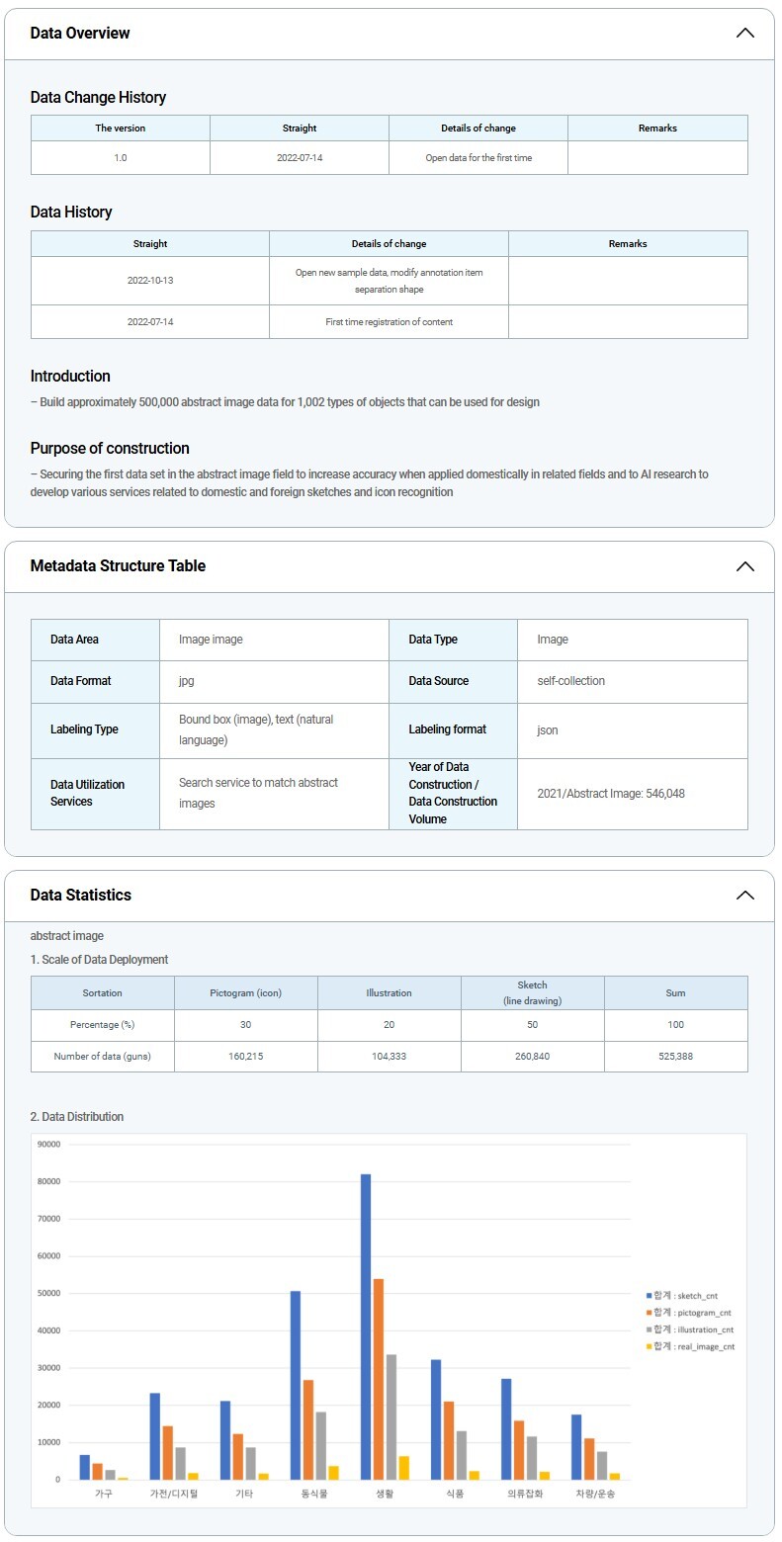Click the tallest blue bar for 생활
The image size is (782, 1542).
tap(366, 1325)
